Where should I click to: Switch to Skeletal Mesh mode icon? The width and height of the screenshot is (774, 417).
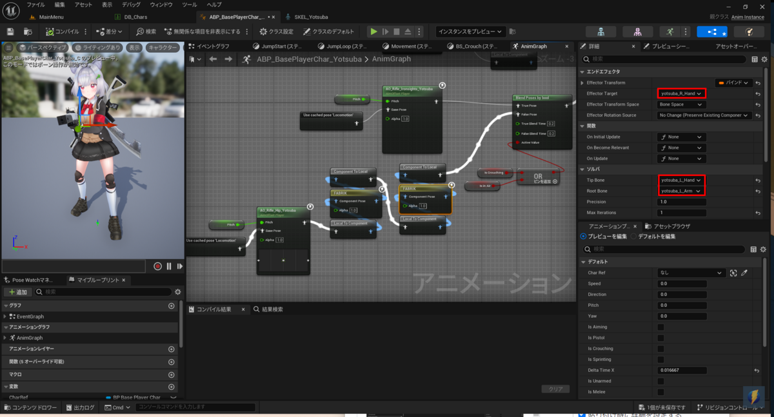[637, 31]
